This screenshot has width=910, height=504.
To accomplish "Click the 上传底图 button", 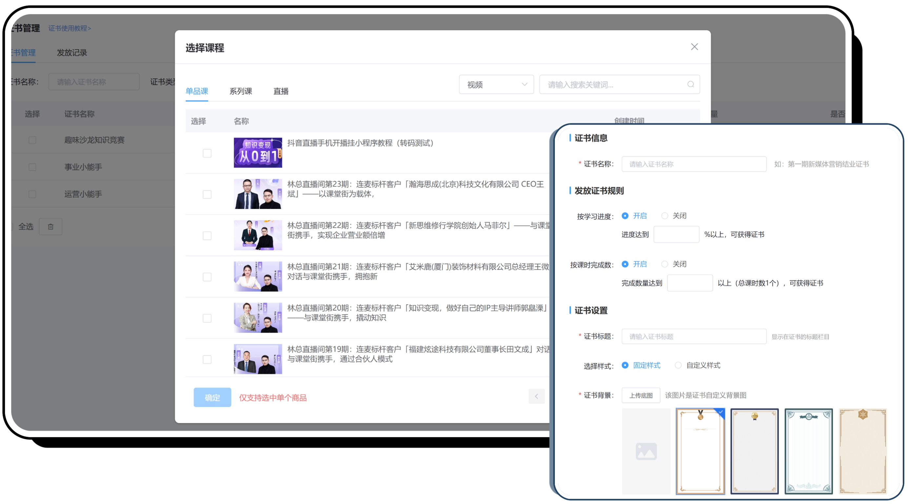I will (641, 395).
